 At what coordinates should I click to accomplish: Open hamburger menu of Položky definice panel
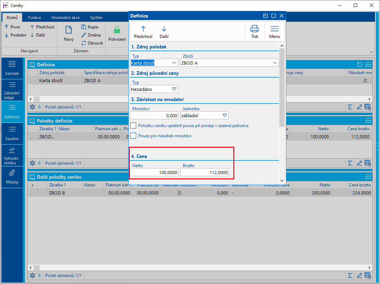pos(368,120)
